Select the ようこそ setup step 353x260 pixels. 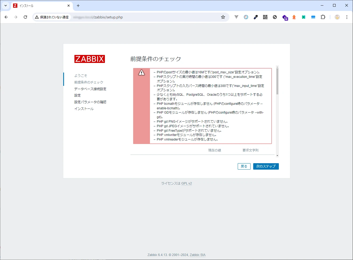click(x=81, y=76)
